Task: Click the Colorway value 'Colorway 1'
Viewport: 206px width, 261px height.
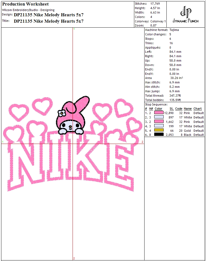Action: pos(158,21)
